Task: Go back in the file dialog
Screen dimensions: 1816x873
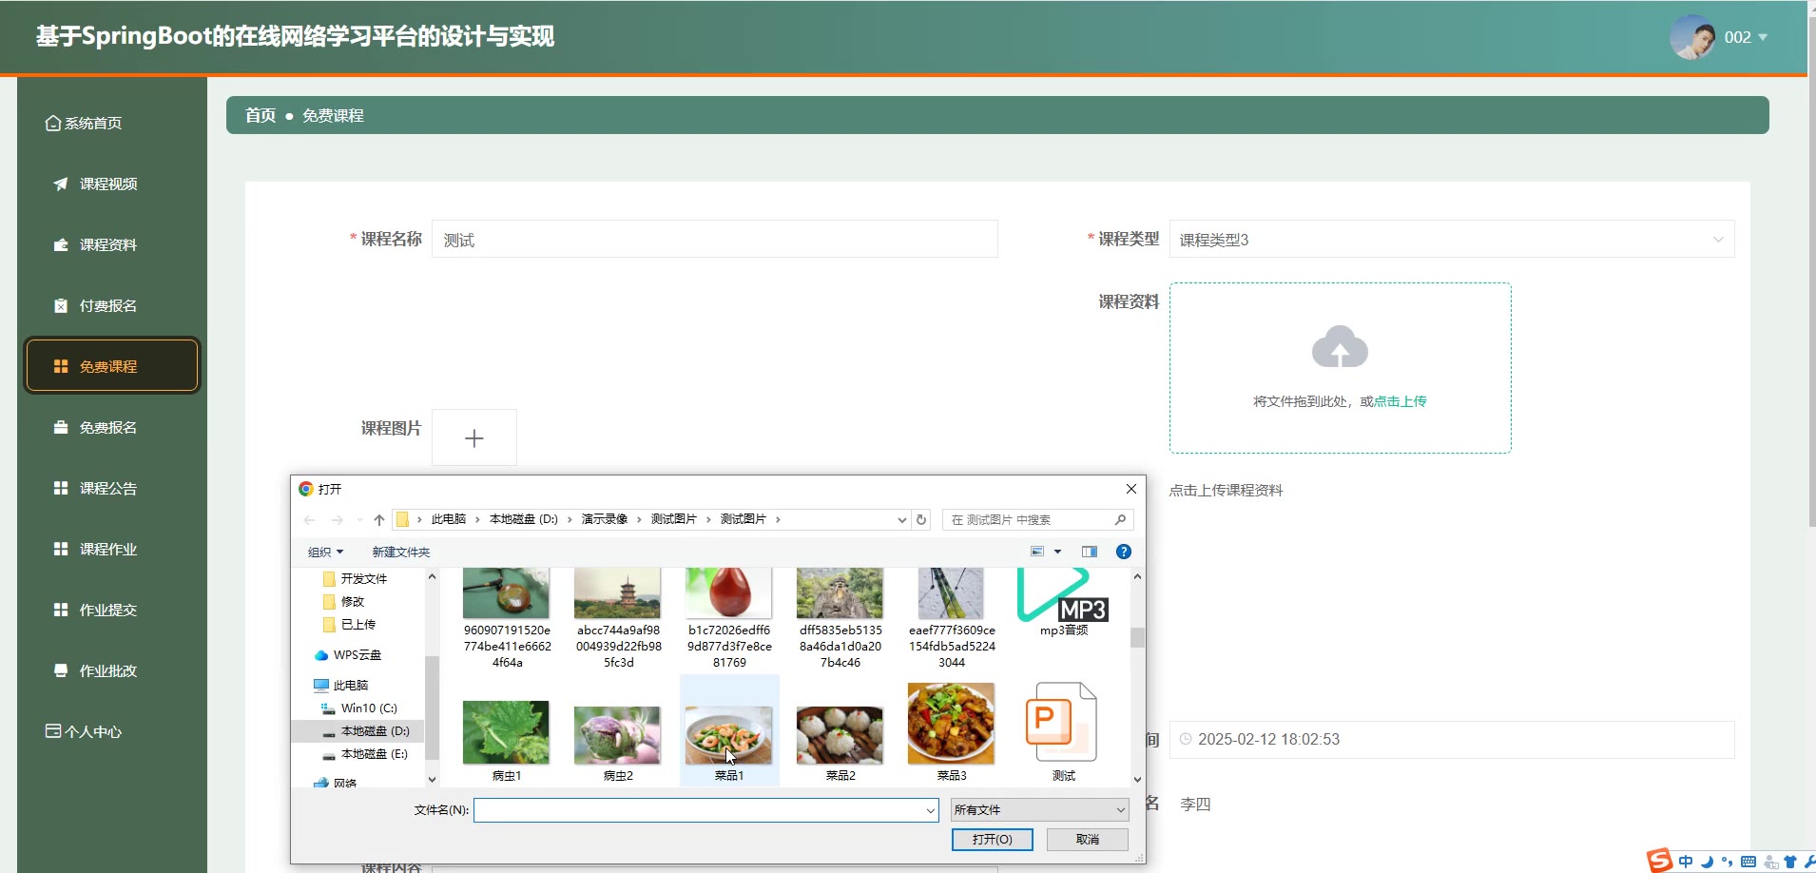Action: pyautogui.click(x=309, y=519)
